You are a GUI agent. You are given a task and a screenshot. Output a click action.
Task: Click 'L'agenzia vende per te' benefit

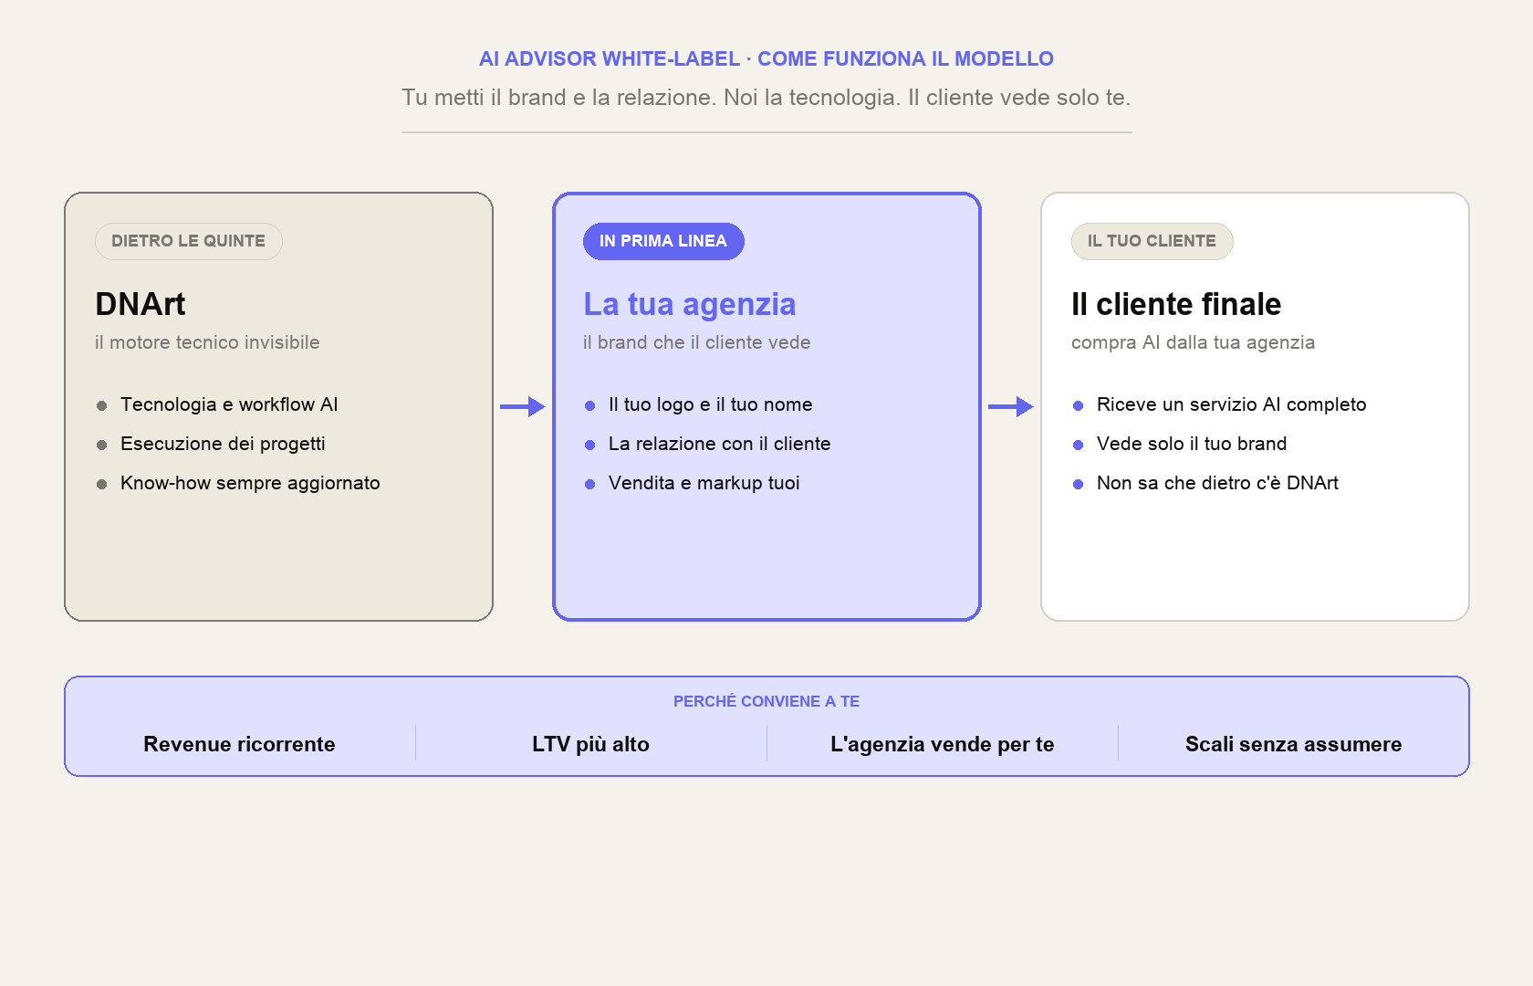(x=942, y=744)
